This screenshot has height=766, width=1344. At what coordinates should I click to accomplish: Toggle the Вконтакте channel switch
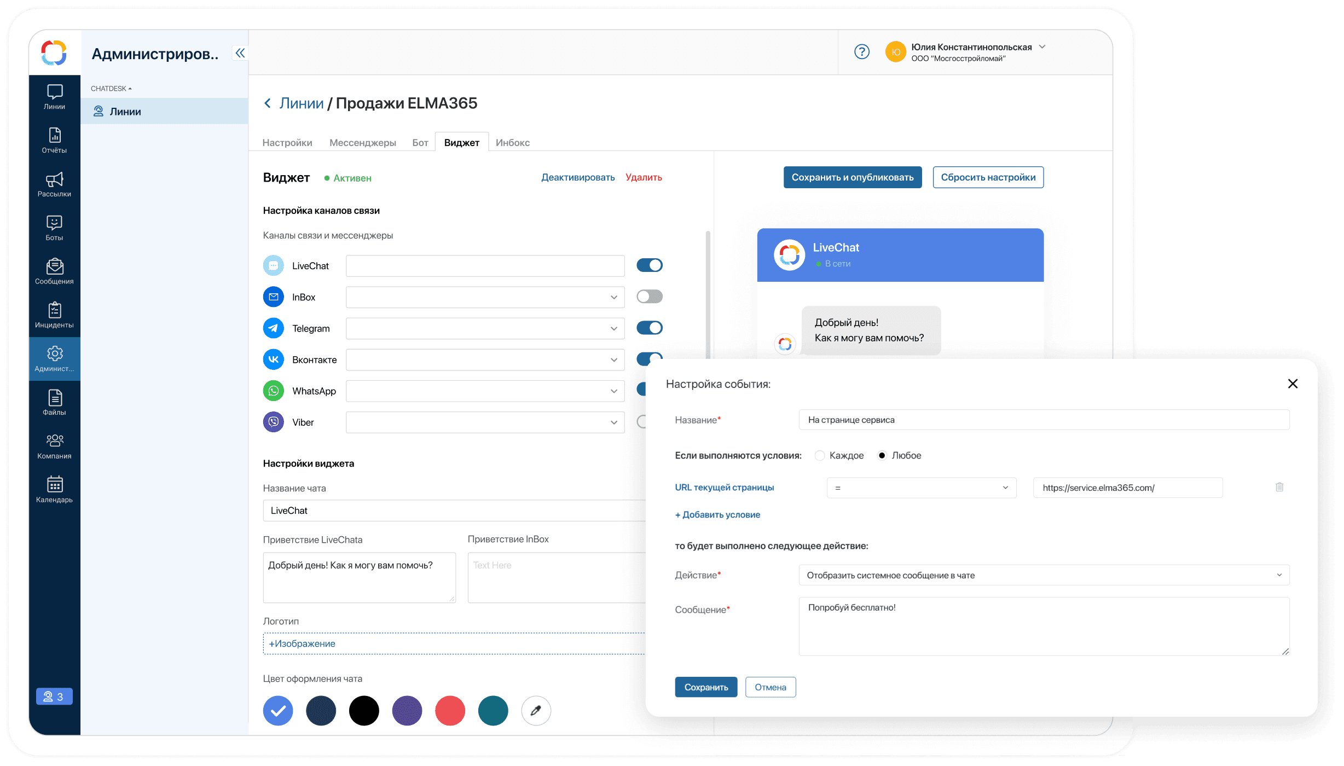(x=650, y=358)
